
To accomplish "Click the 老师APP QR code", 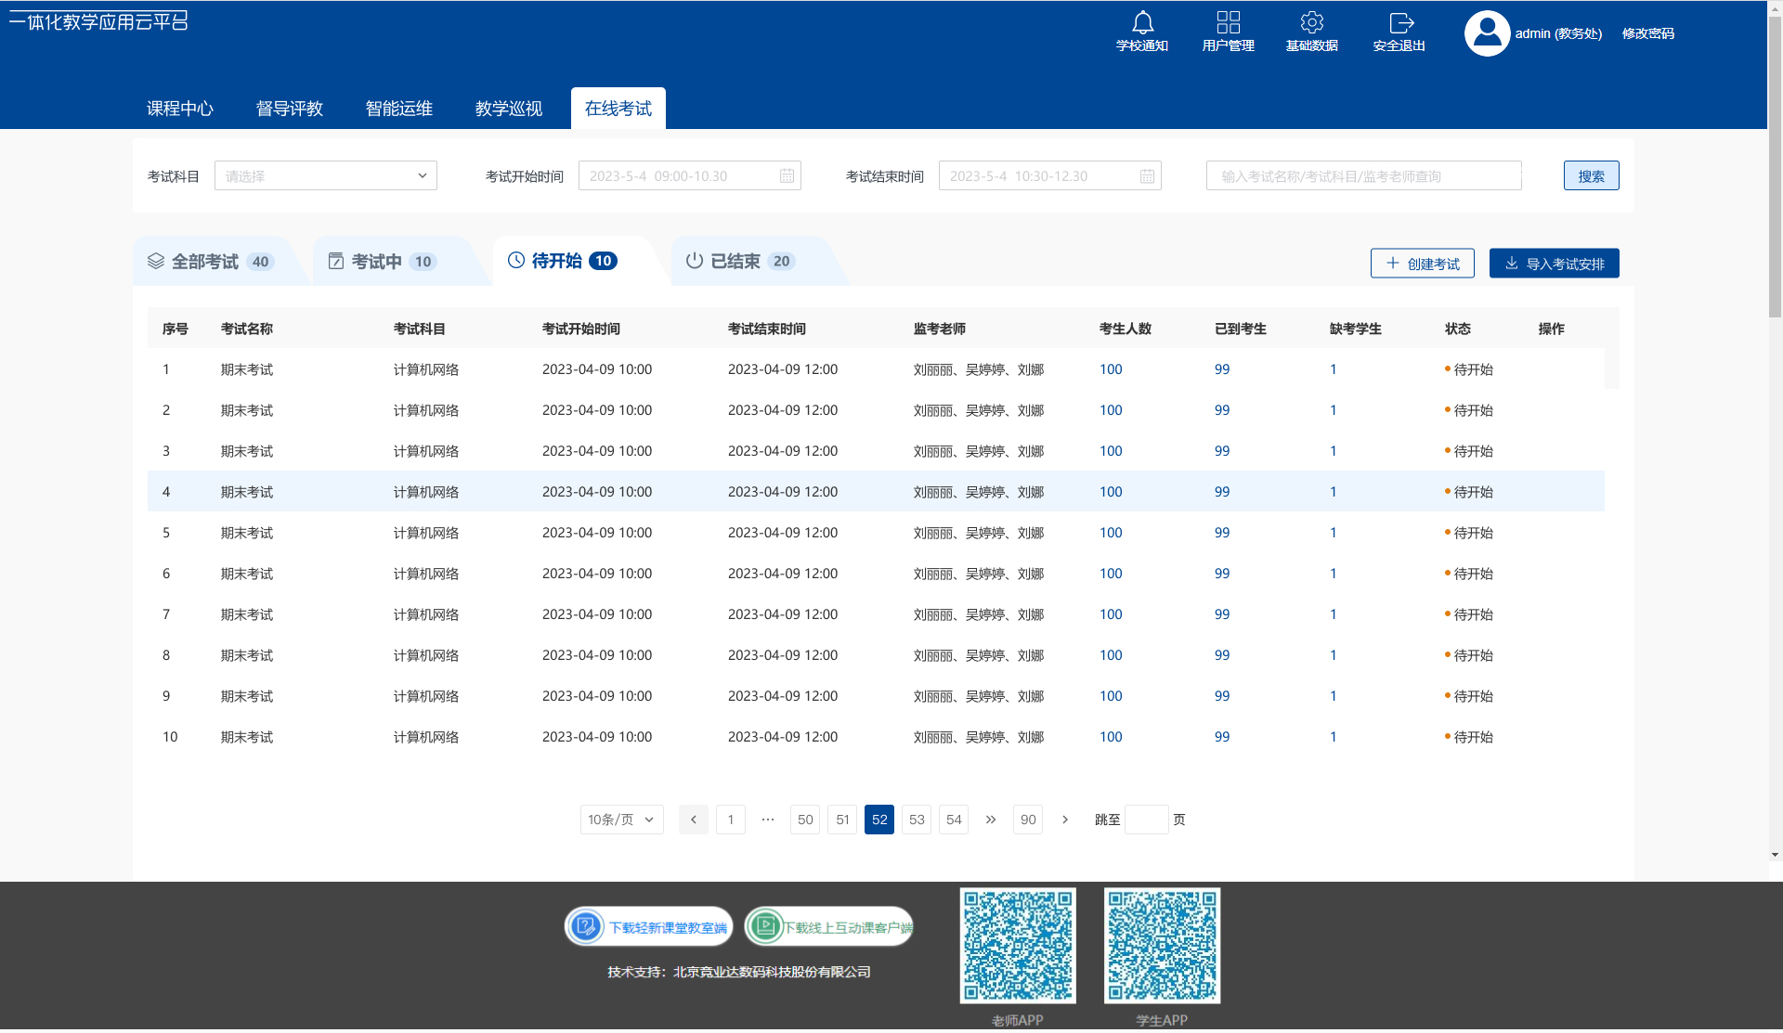I will tap(1018, 946).
